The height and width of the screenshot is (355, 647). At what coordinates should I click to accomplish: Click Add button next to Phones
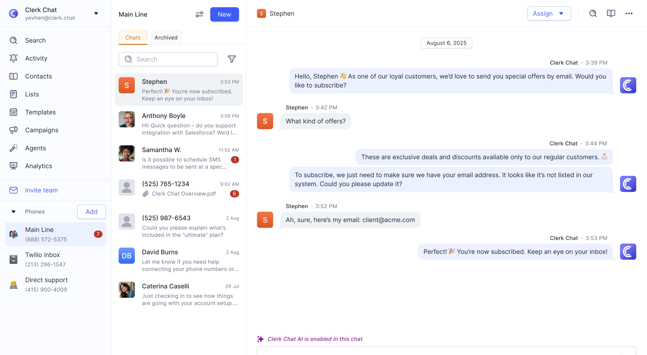click(91, 212)
